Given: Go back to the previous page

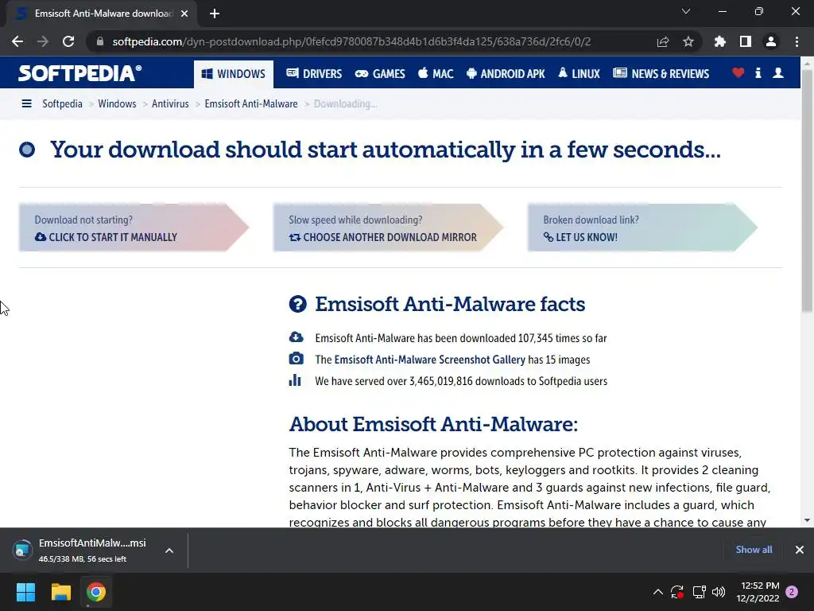Looking at the screenshot, I should pyautogui.click(x=17, y=41).
